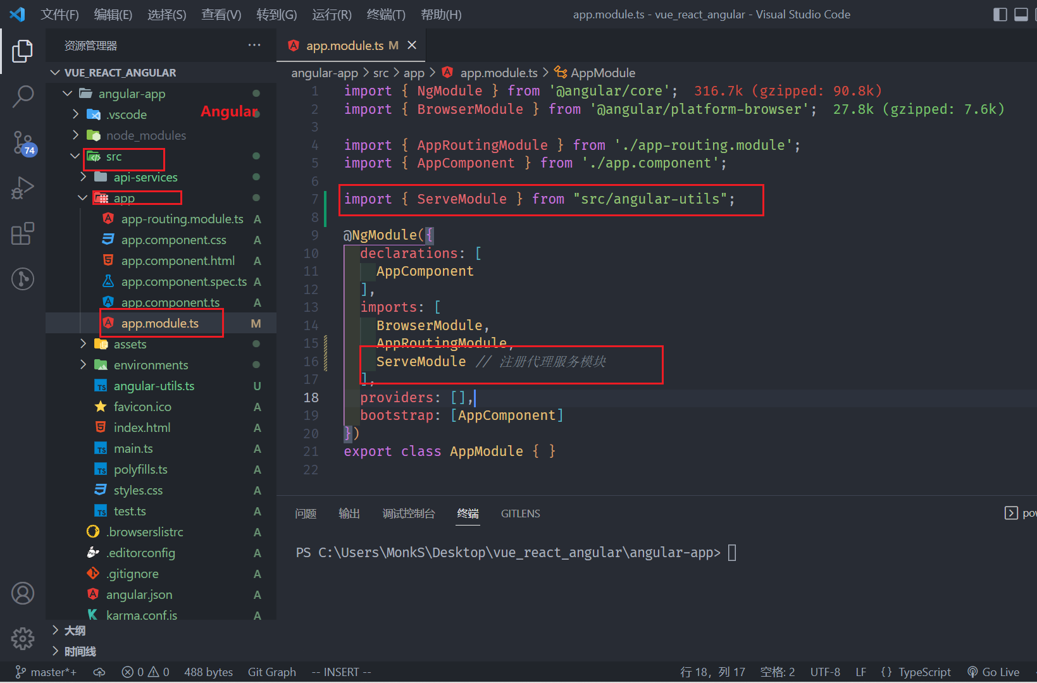Viewport: 1037px width, 683px height.
Task: Click the Git Graph status bar button
Action: [x=271, y=672]
